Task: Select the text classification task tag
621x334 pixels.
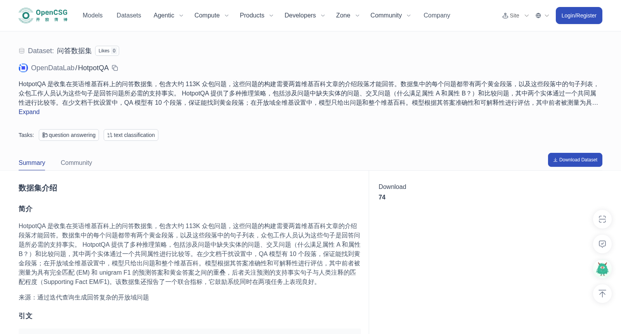Action: pyautogui.click(x=131, y=135)
